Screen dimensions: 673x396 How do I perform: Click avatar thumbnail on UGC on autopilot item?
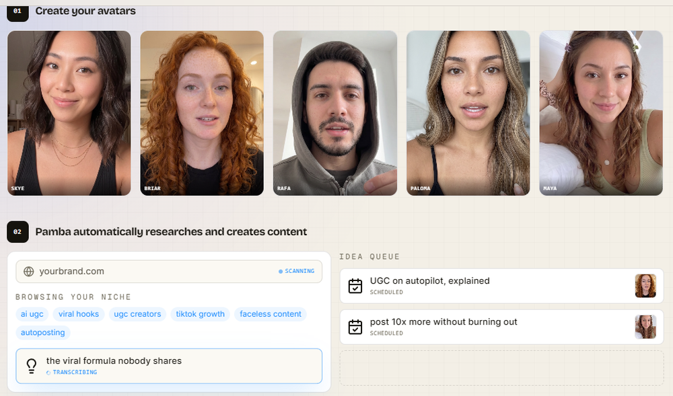tap(645, 286)
